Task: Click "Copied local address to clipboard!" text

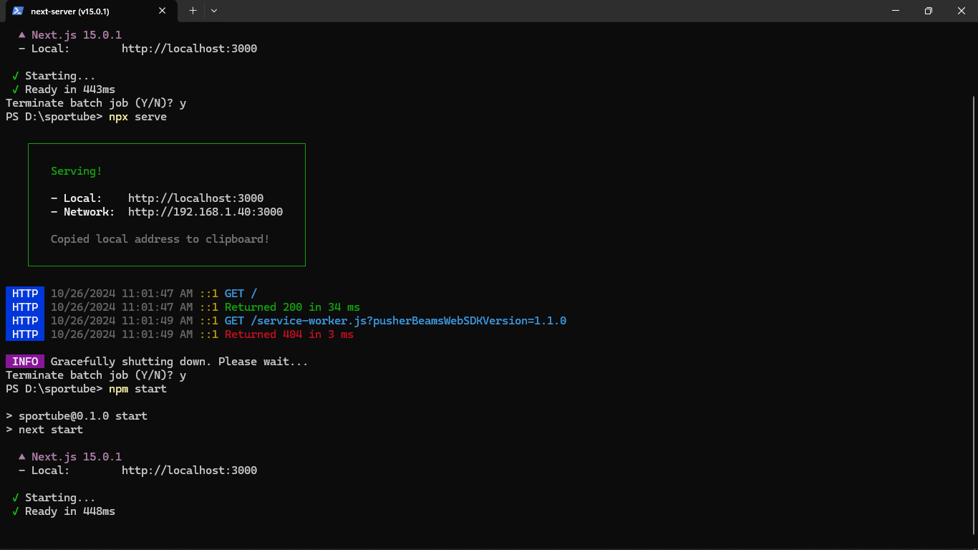Action: (160, 239)
